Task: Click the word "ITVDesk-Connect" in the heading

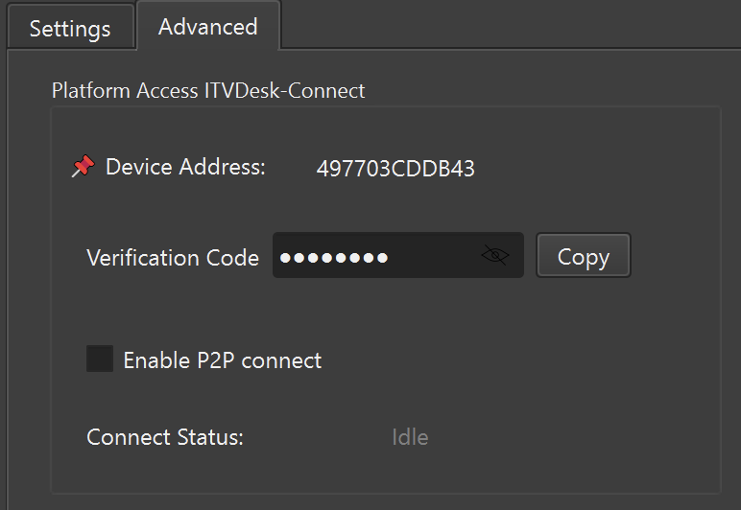Action: click(284, 91)
